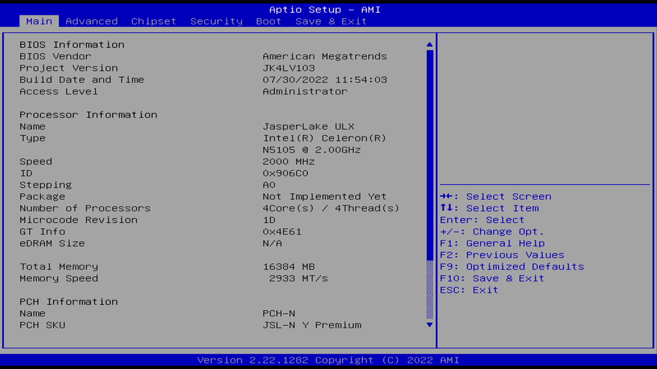Click the F1: General Help hint
The image size is (657, 369).
tap(492, 243)
